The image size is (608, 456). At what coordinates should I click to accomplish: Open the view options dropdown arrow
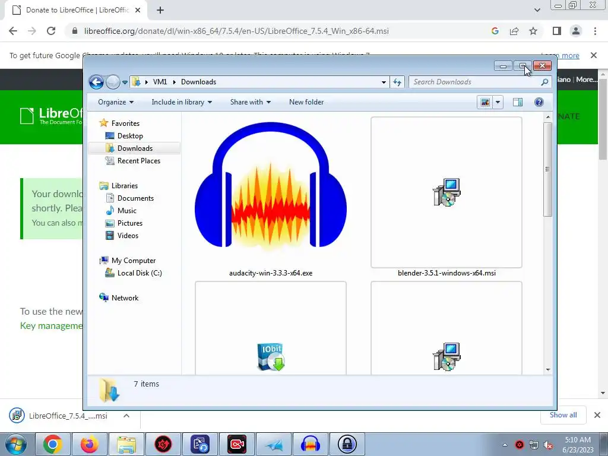point(498,102)
